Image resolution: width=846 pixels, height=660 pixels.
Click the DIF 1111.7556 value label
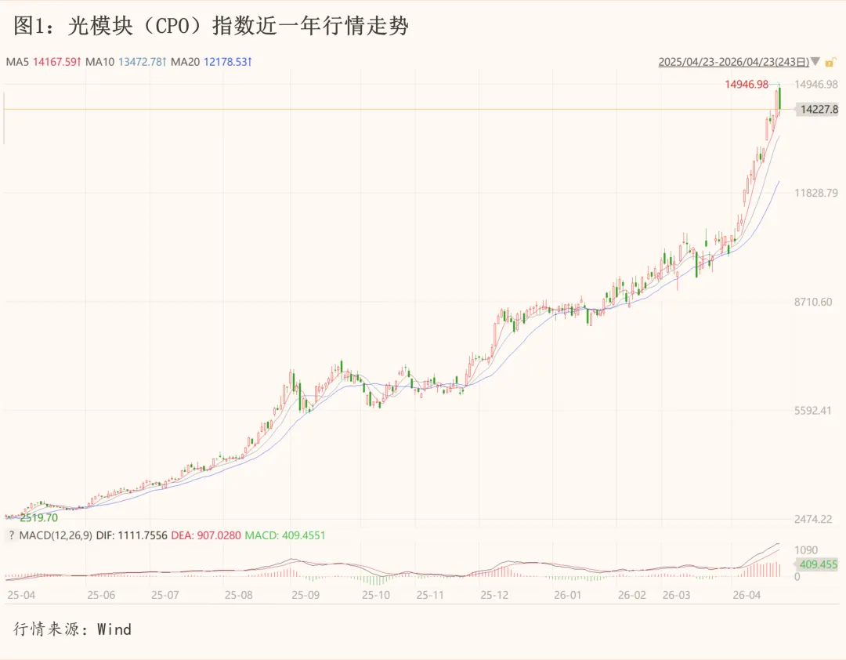(131, 535)
